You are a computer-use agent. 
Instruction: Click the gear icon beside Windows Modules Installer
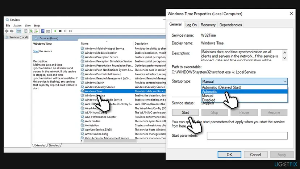(x=83, y=53)
